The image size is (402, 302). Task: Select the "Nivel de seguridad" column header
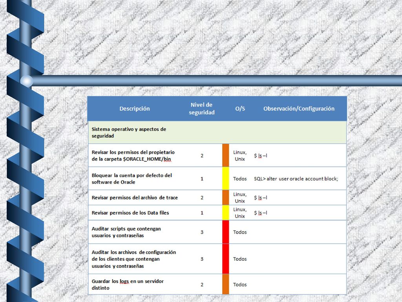pyautogui.click(x=201, y=109)
